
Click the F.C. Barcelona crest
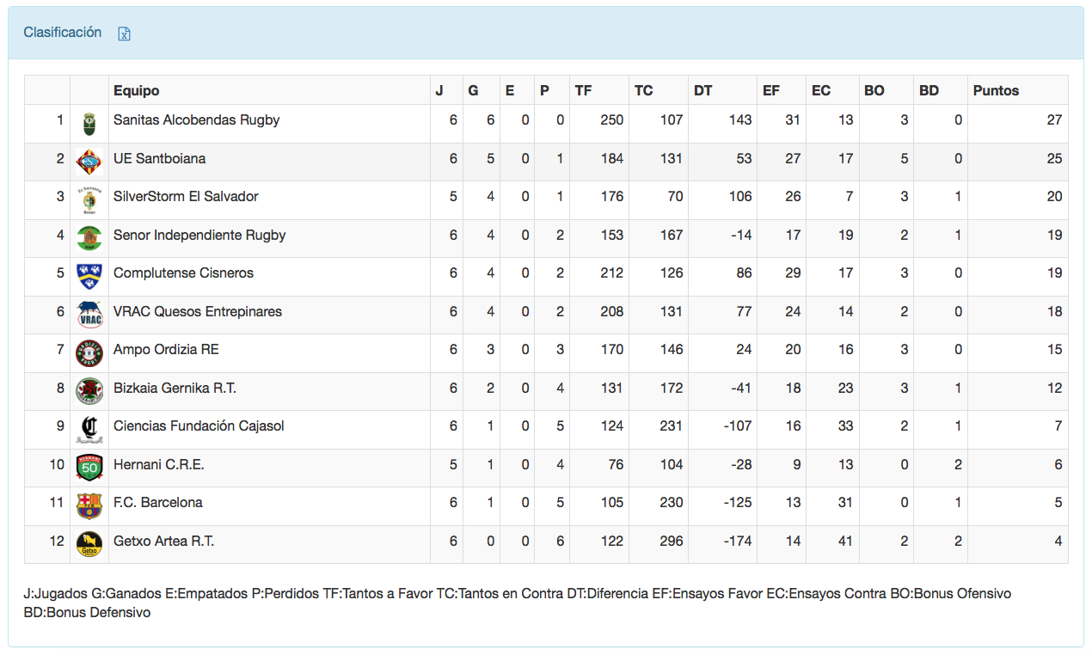pos(89,505)
